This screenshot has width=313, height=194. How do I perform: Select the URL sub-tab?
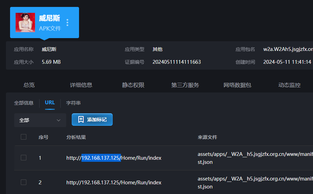(50, 103)
